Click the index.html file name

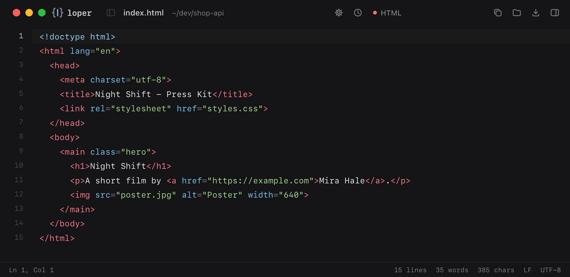143,13
